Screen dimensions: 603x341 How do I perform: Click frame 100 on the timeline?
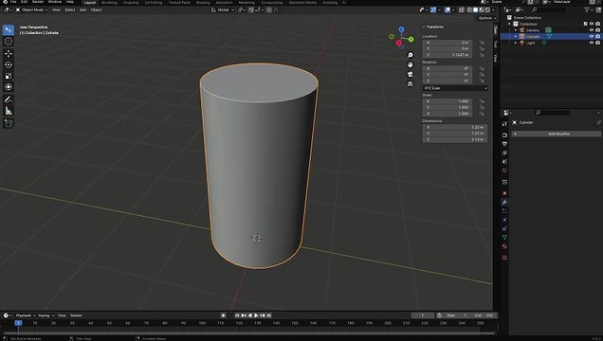(x=202, y=323)
